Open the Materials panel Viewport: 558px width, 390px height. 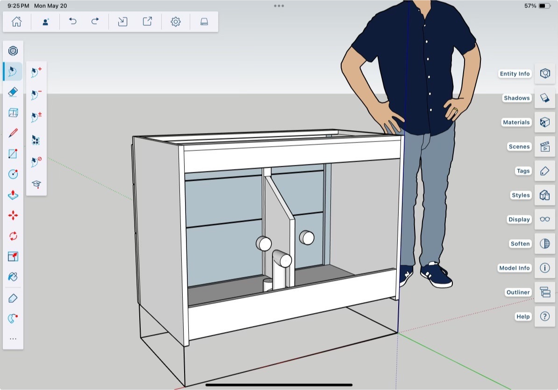coord(544,122)
